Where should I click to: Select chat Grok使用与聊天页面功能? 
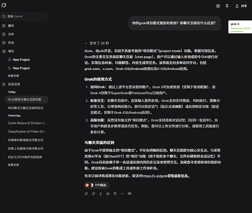pos(26,100)
